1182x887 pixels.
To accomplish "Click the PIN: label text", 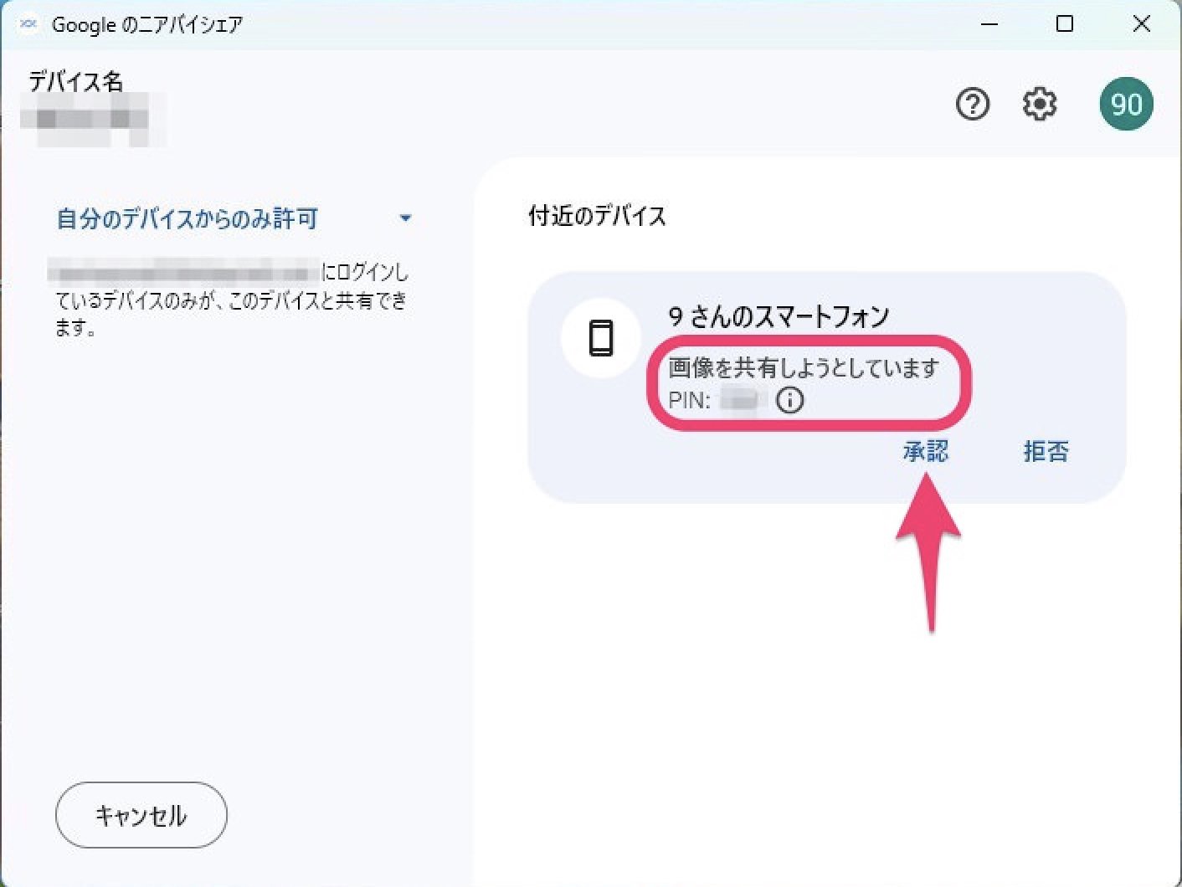I will (689, 401).
